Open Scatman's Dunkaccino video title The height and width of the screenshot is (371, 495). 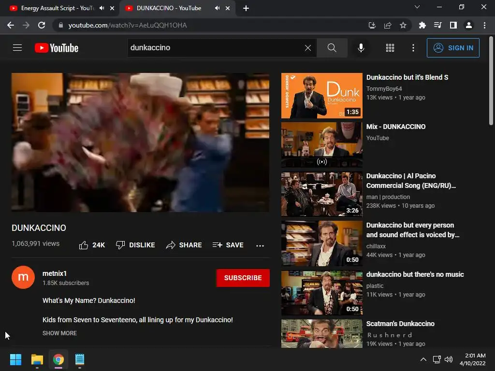point(400,324)
